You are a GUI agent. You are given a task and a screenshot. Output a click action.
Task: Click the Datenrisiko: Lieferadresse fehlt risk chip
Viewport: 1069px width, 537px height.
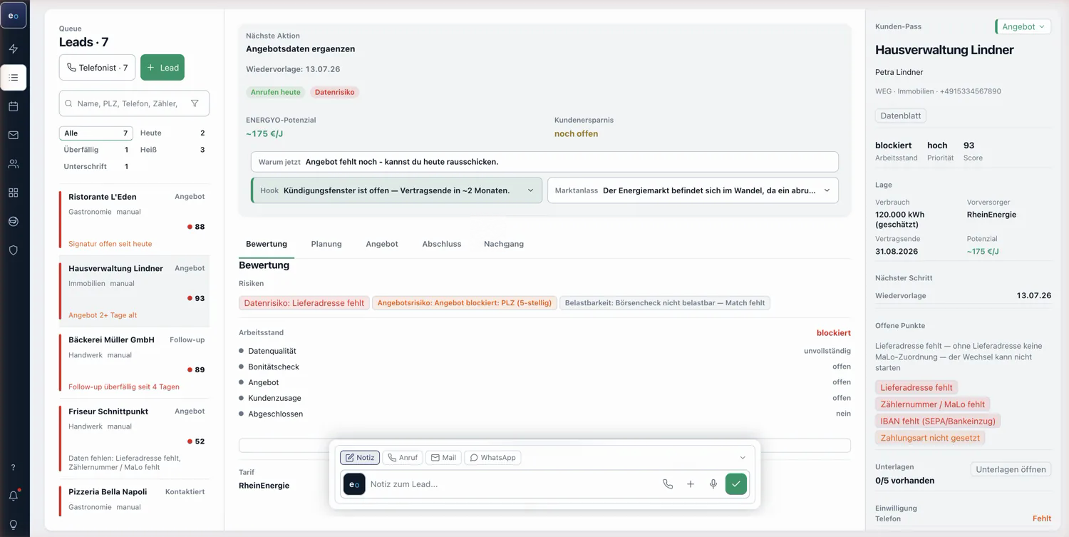[304, 303]
